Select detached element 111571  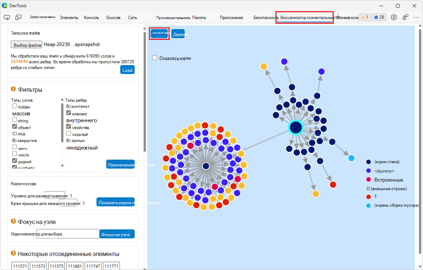[20, 266]
